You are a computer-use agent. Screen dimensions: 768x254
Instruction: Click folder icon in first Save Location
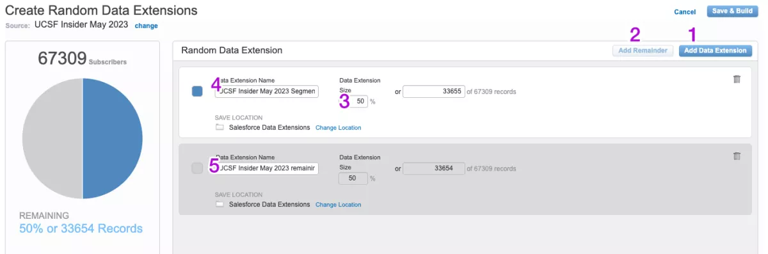coord(220,127)
